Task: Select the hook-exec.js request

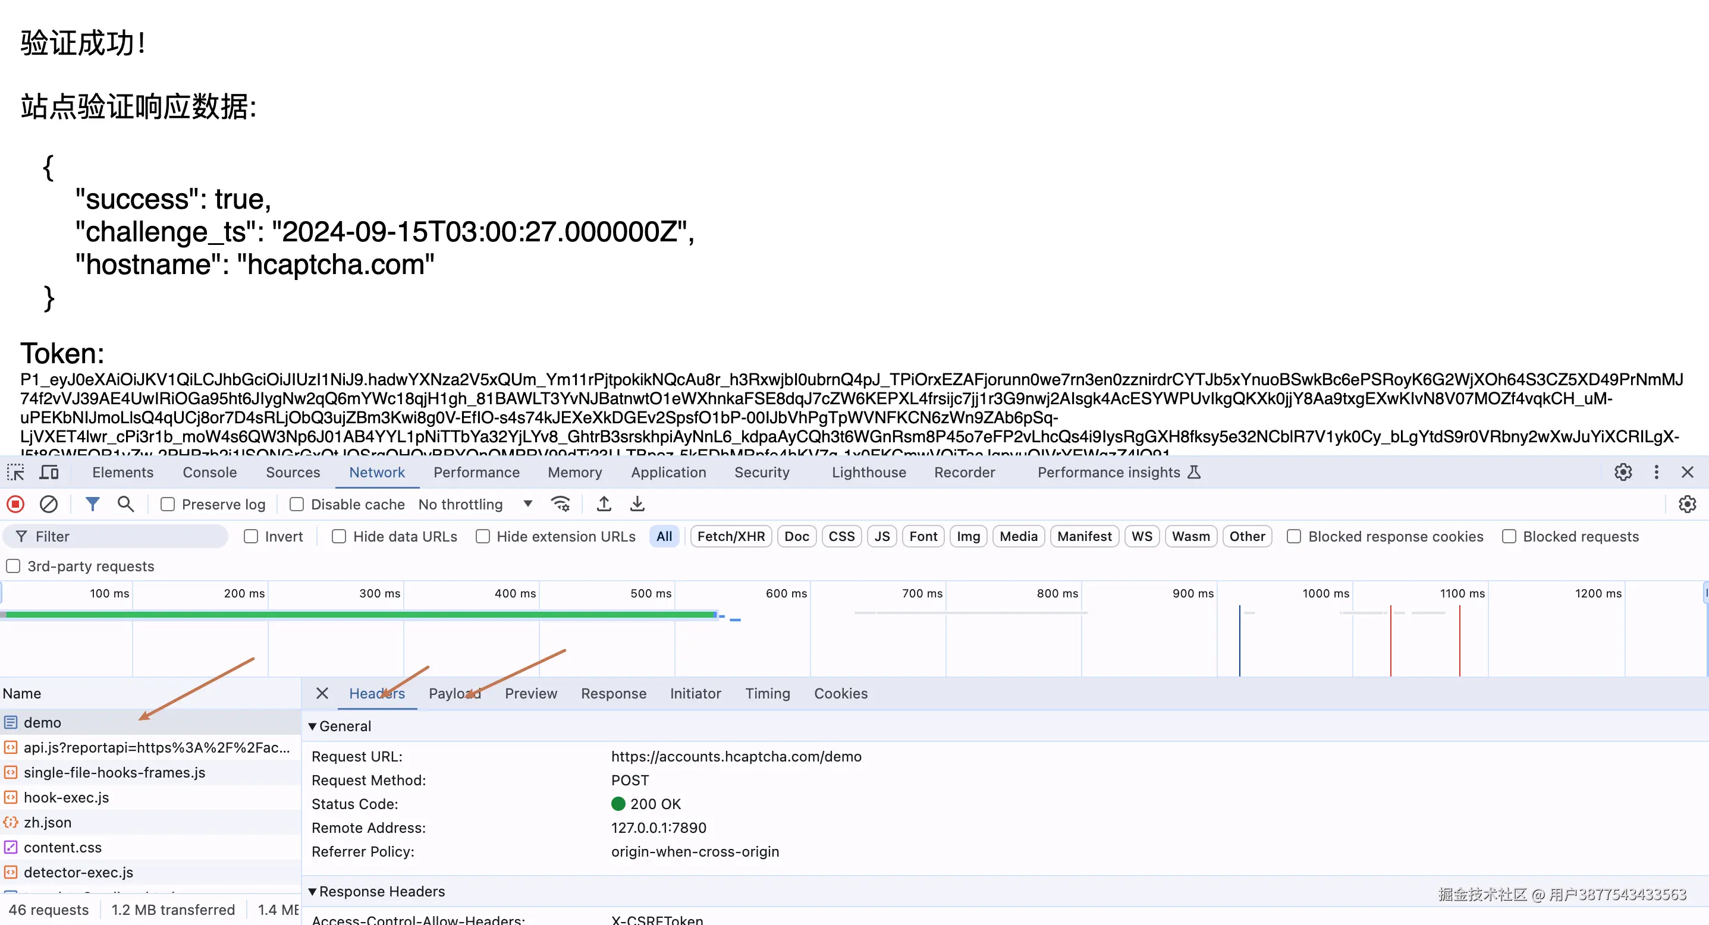Action: tap(67, 798)
